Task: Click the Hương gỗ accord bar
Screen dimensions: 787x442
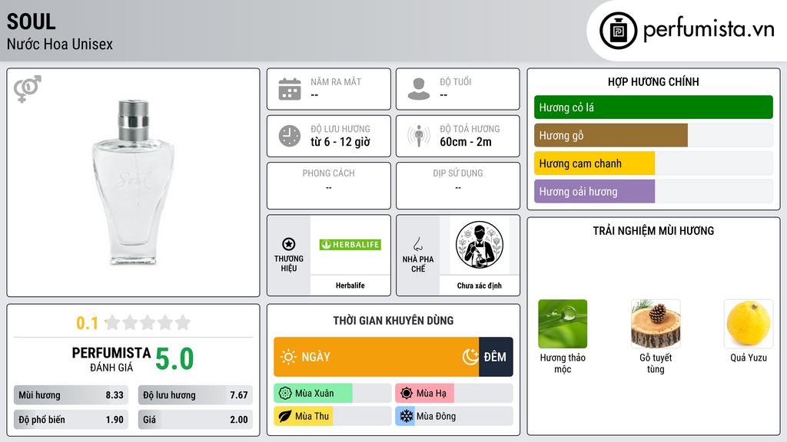Action: click(653, 135)
